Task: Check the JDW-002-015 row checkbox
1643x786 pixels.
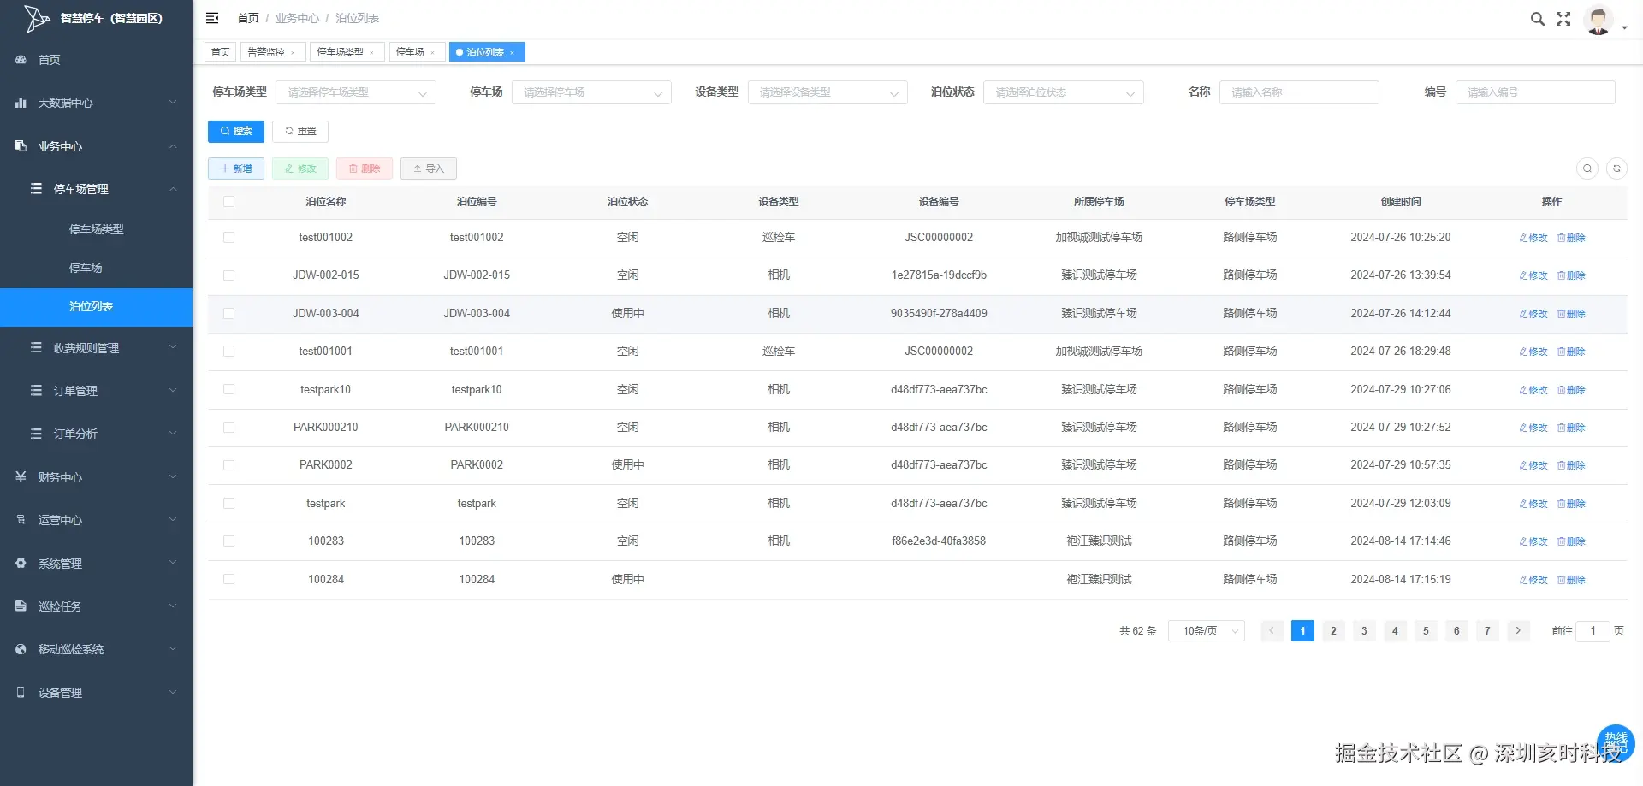Action: (x=228, y=275)
